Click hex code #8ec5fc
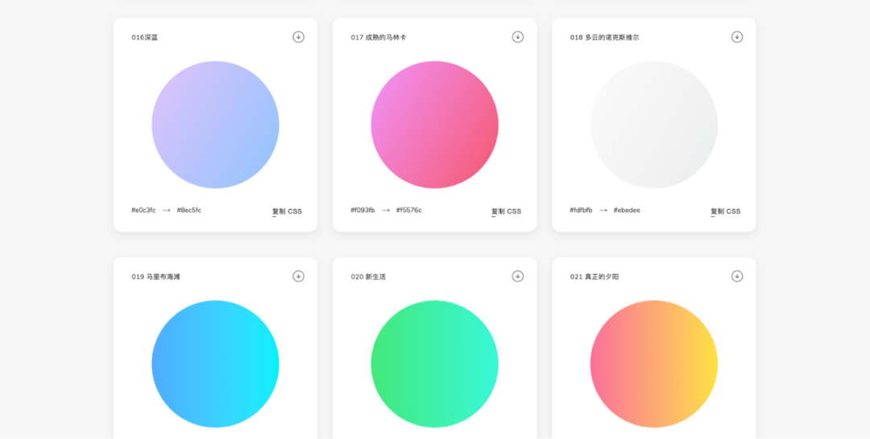 coord(189,211)
